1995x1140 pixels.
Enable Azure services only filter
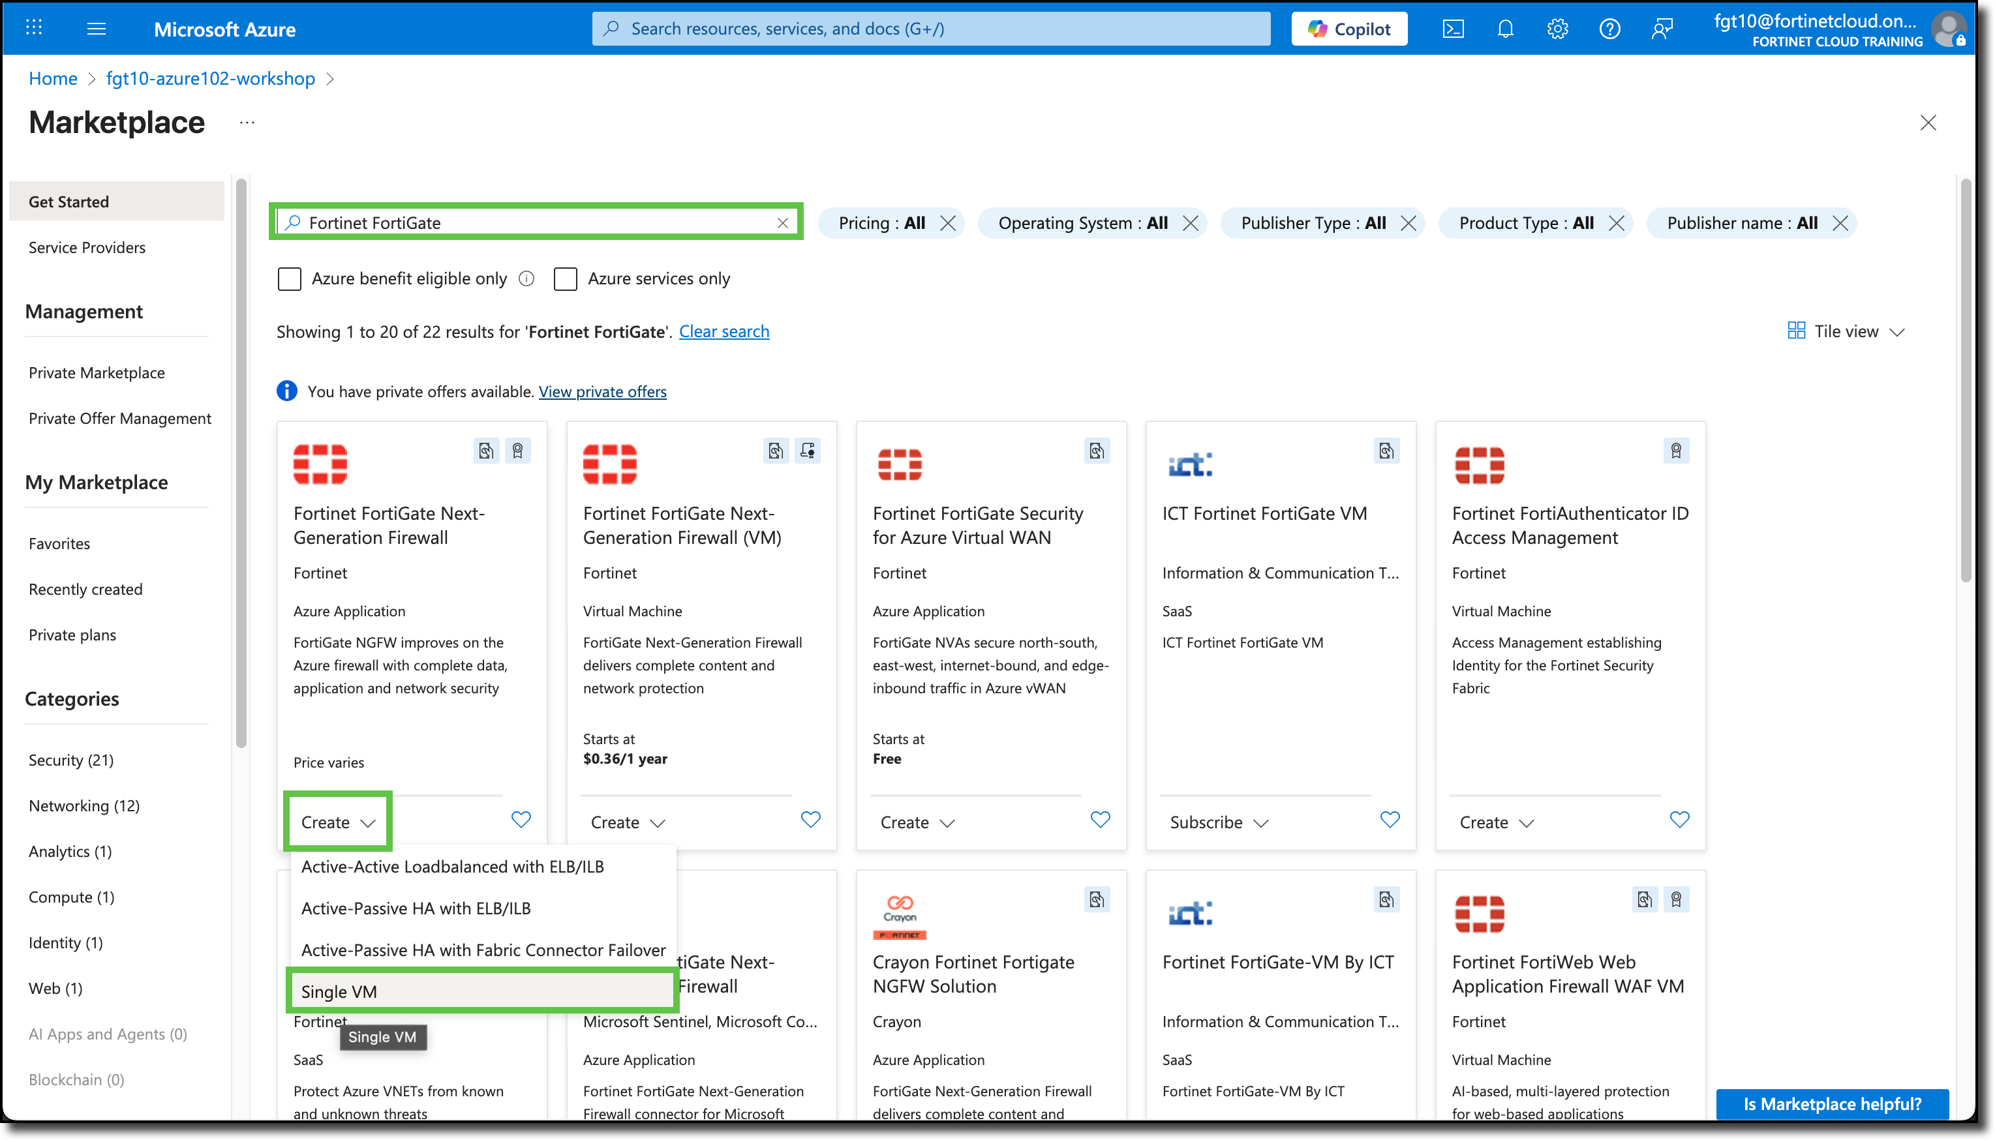coord(566,278)
